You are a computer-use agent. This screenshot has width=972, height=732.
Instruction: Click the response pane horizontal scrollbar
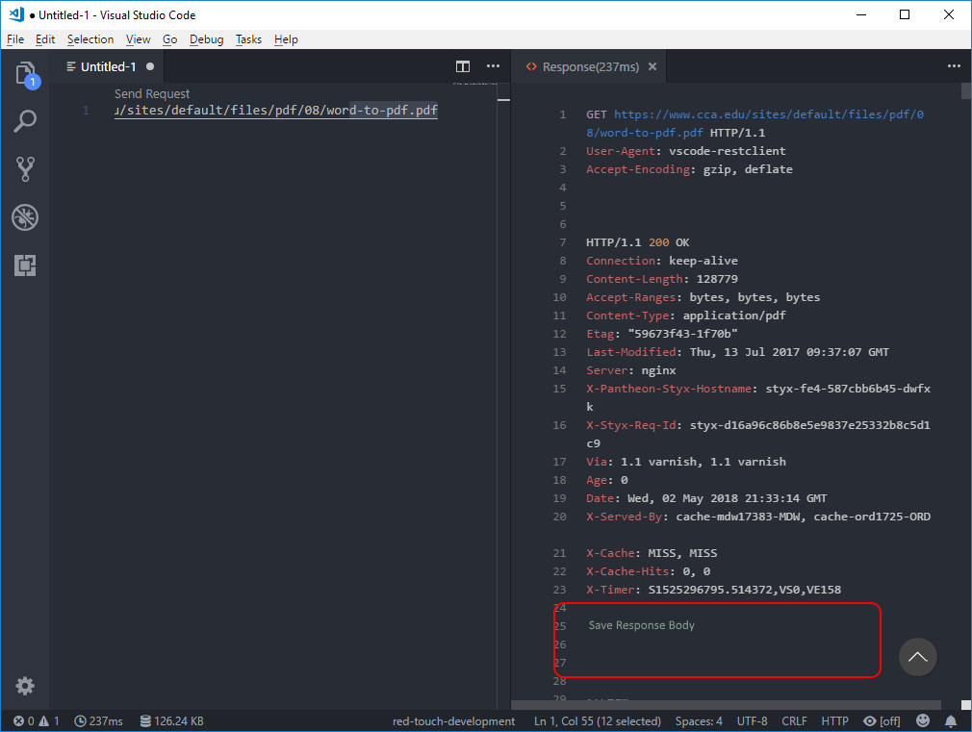point(726,705)
